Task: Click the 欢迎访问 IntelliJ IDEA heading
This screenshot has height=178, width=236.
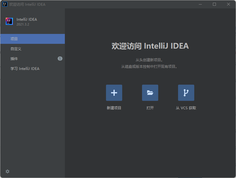Action: coord(150,46)
